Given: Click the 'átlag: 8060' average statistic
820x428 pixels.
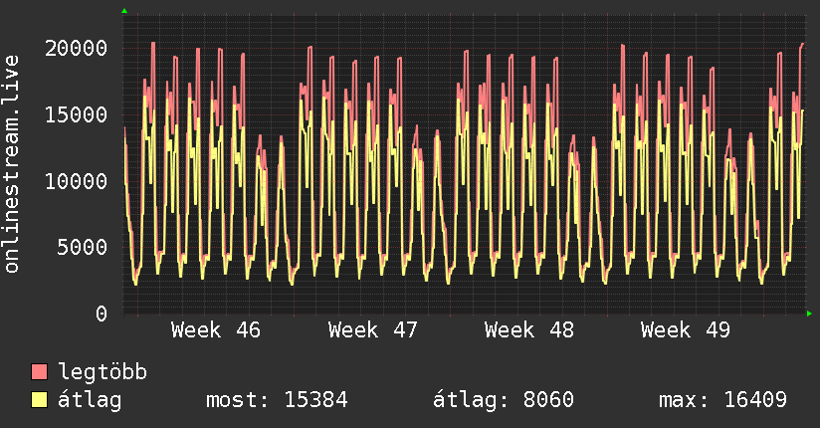Looking at the screenshot, I should [x=503, y=400].
